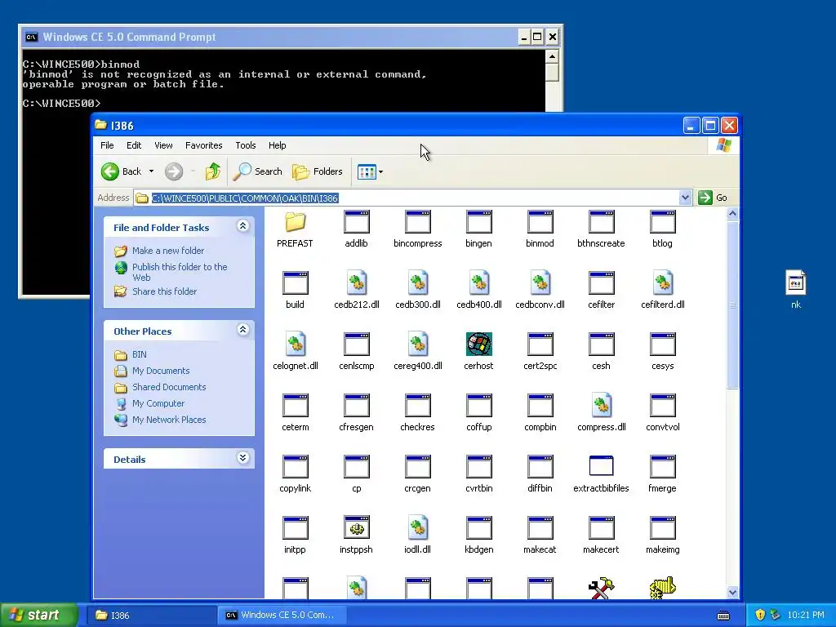Go up one folder level

213,171
